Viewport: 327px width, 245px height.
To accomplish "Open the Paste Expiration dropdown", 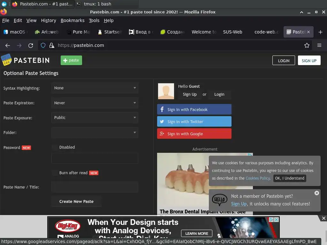I will coord(95,103).
